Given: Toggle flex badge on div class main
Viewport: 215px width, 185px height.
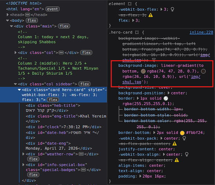Looking at the screenshot, I should click(x=64, y=26).
